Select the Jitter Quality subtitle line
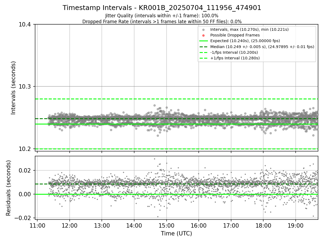The image size is (324, 243). pos(162,16)
